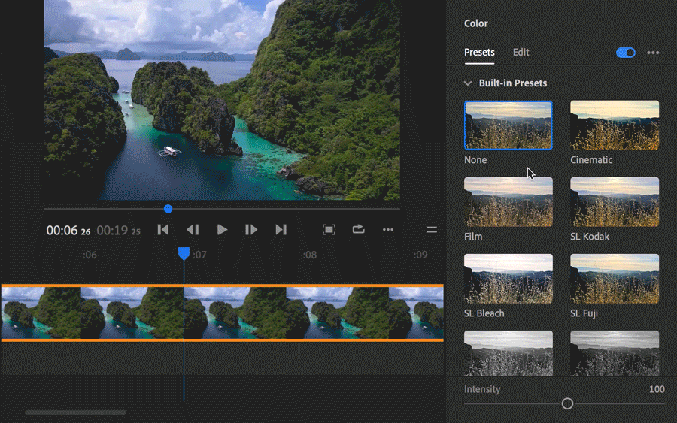Select the Presets tab

tap(479, 53)
